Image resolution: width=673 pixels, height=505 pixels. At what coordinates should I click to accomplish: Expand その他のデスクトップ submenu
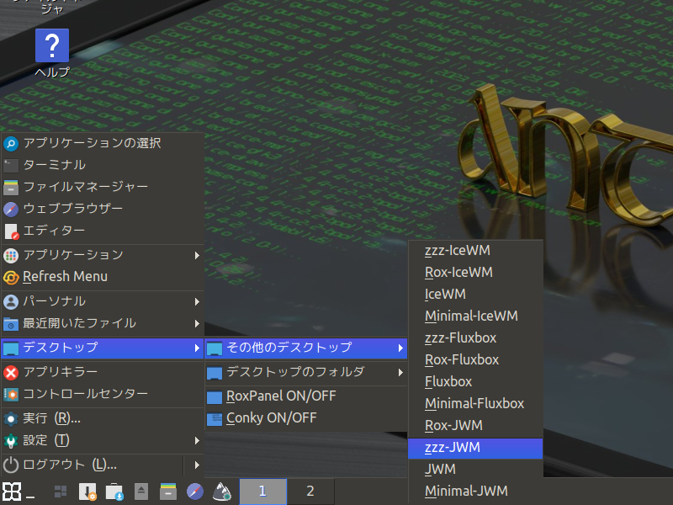point(305,348)
